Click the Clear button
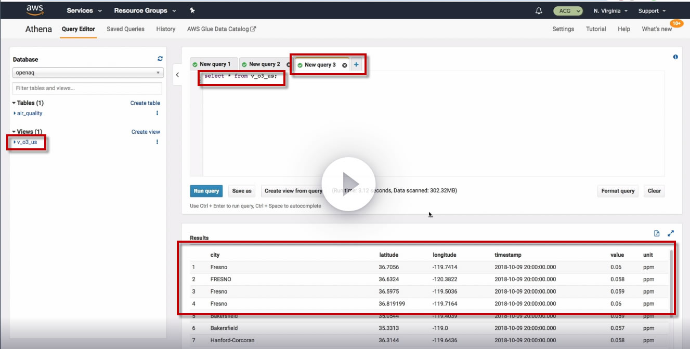Screen dimensions: 690x349 point(654,191)
